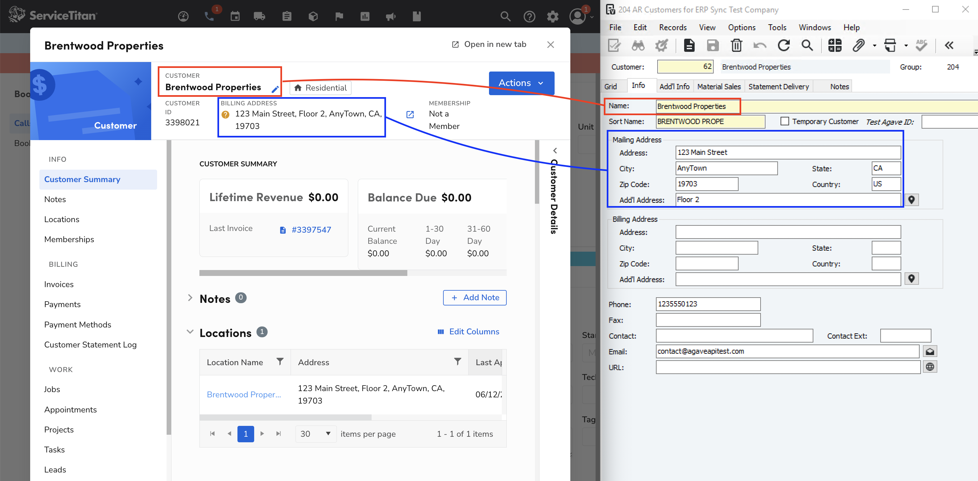Screen dimensions: 978x481
Task: Open billing address external link icon
Action: click(x=410, y=115)
